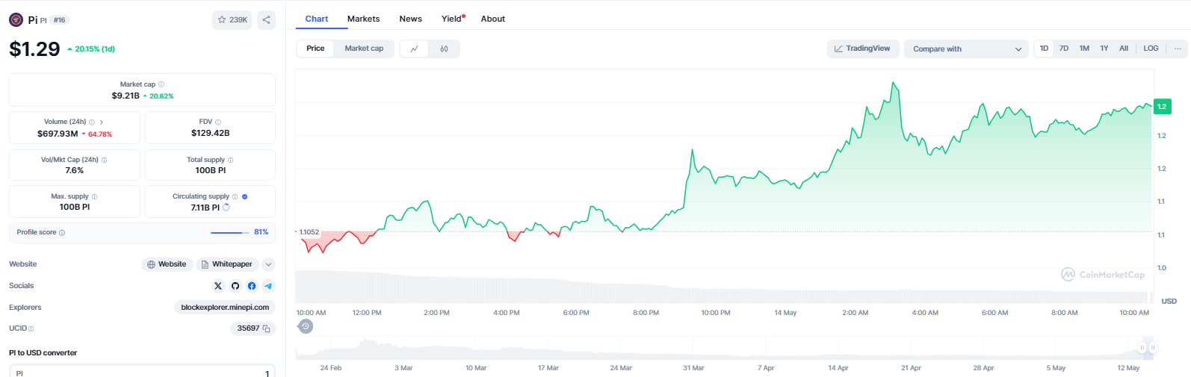Add Pi to watchlist with star button
Image resolution: width=1191 pixels, height=377 pixels.
coord(232,20)
